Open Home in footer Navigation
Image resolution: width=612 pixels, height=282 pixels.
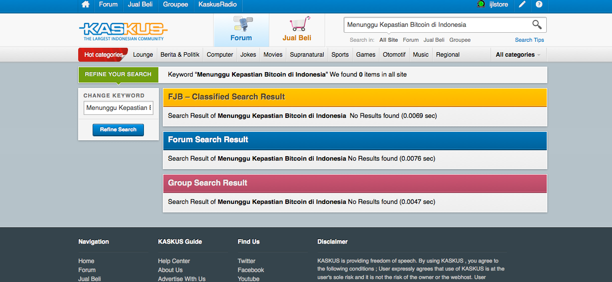pos(86,261)
